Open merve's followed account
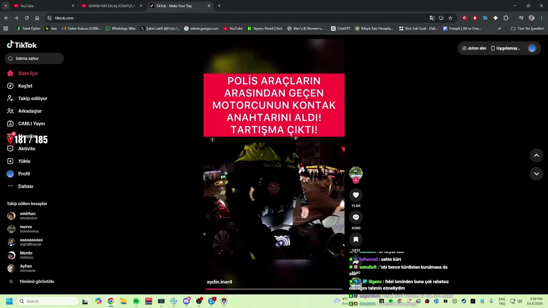The width and height of the screenshot is (548, 308). (28, 229)
